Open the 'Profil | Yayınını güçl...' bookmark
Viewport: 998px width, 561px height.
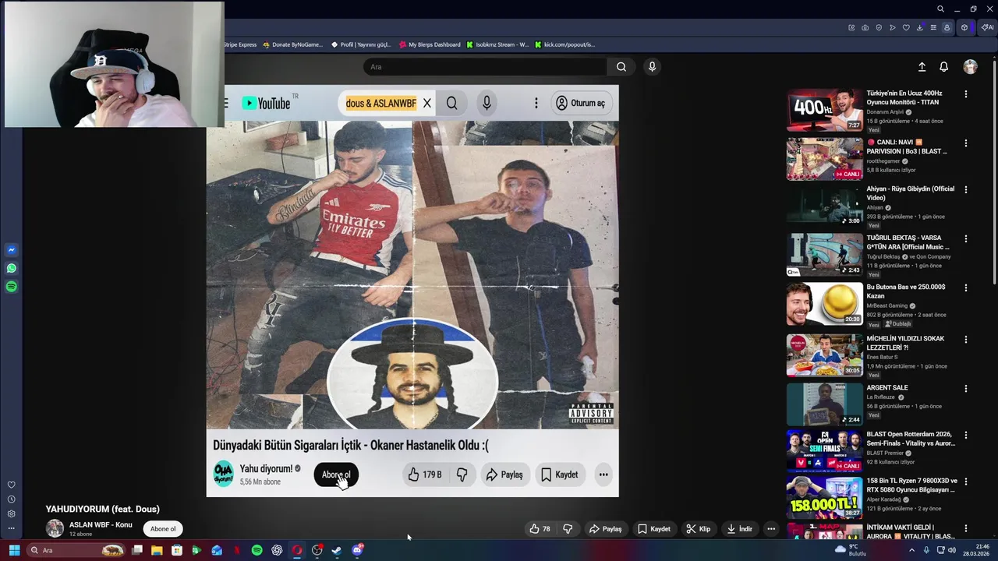tap(361, 44)
